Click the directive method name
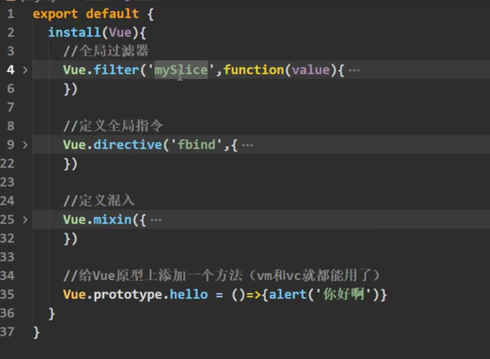The width and height of the screenshot is (490, 359). pyautogui.click(x=128, y=145)
